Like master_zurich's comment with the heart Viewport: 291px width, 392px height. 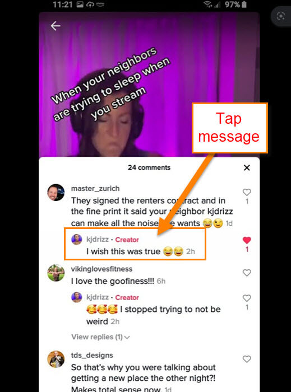(247, 192)
